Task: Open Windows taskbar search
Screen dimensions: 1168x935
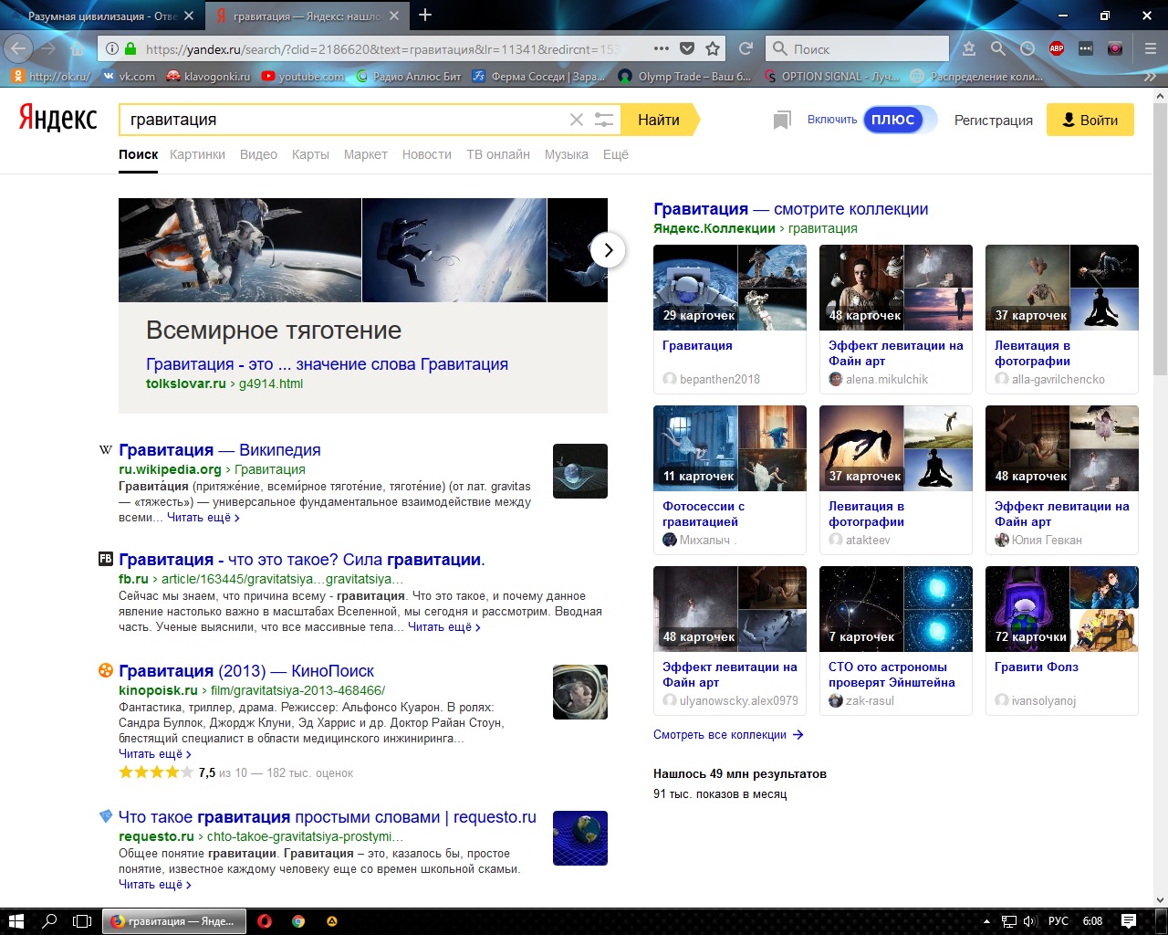Action: (49, 921)
